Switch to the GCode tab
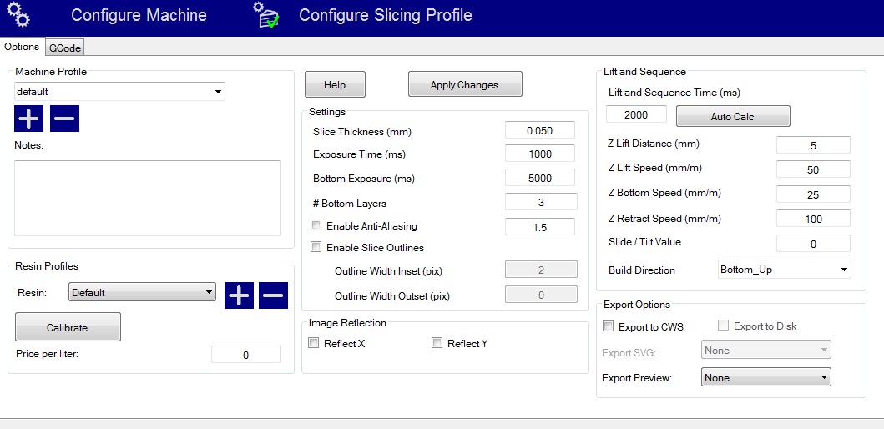 click(x=65, y=48)
